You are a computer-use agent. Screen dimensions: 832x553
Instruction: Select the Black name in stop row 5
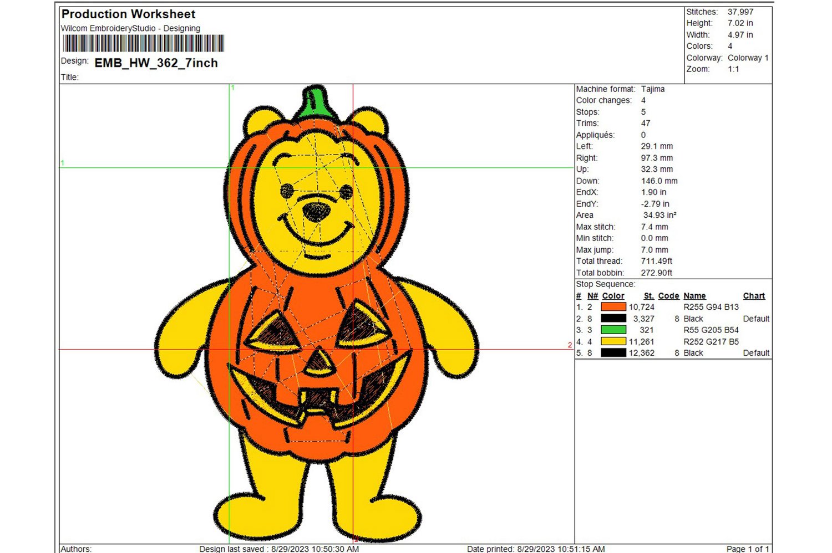(x=693, y=353)
